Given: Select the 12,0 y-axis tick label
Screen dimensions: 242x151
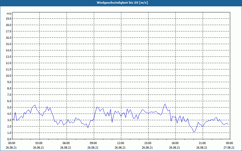Looking at the screenshot, I should tap(8, 63).
